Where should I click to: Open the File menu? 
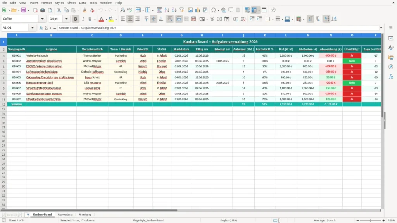pyautogui.click(x=4, y=3)
